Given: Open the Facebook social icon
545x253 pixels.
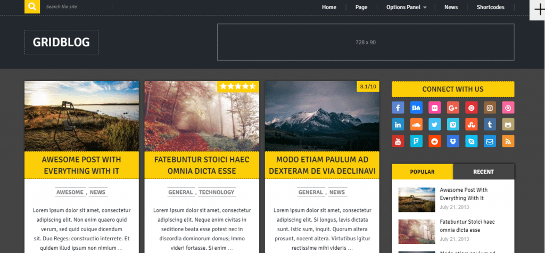Looking at the screenshot, I should (x=398, y=108).
